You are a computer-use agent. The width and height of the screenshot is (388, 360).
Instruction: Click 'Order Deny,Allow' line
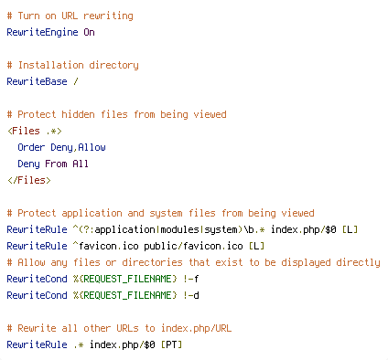pos(61,147)
